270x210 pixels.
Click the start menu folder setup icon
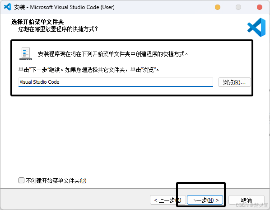(x=26, y=54)
